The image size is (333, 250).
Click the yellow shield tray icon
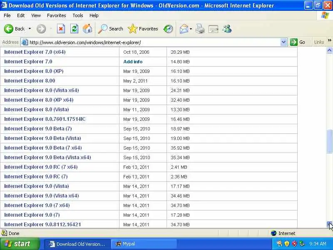click(287, 244)
